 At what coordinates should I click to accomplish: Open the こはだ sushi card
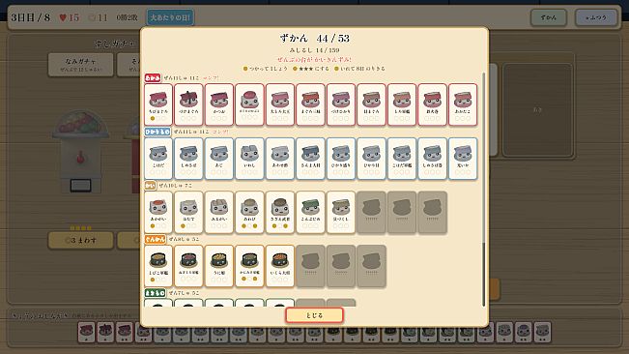coord(158,159)
